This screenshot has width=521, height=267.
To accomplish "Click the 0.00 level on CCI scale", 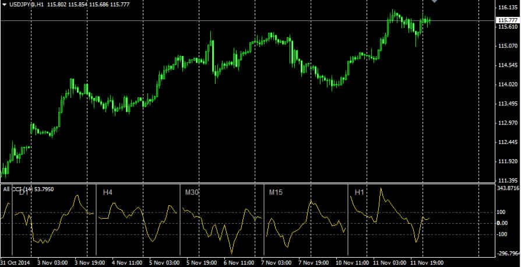I will [x=502, y=223].
